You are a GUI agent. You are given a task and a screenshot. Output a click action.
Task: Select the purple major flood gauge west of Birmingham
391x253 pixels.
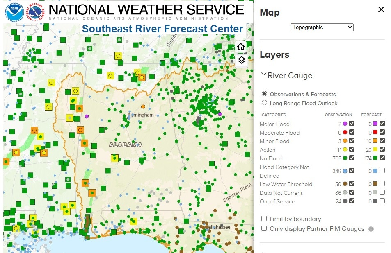click(x=87, y=116)
